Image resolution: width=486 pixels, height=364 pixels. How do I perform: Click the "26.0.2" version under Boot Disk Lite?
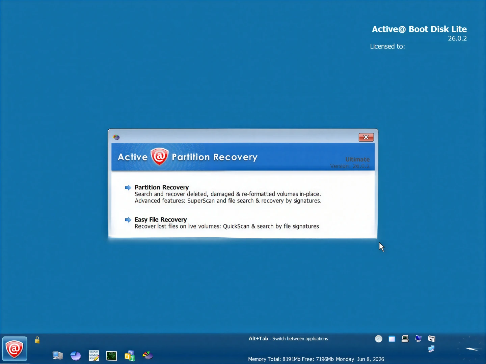[457, 38]
